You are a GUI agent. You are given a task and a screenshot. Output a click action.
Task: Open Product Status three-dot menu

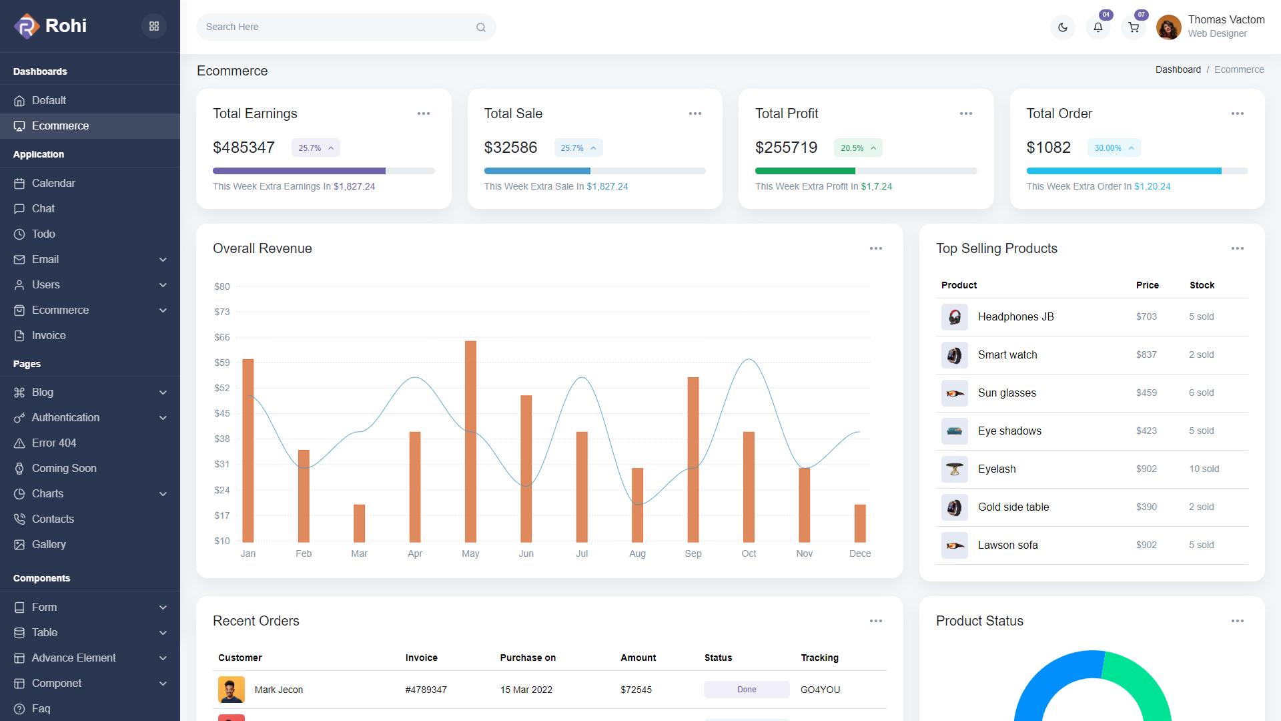[x=1238, y=621]
